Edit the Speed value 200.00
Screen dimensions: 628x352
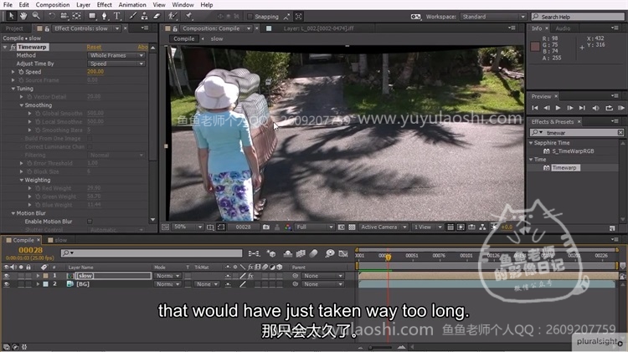click(95, 72)
